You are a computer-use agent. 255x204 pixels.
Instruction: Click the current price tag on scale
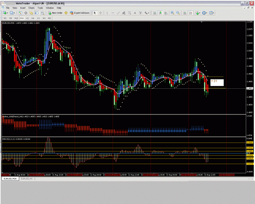point(250,88)
